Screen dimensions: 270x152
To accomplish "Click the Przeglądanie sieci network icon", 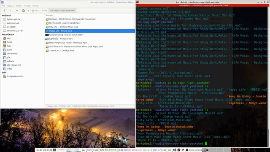I will 5,76.
